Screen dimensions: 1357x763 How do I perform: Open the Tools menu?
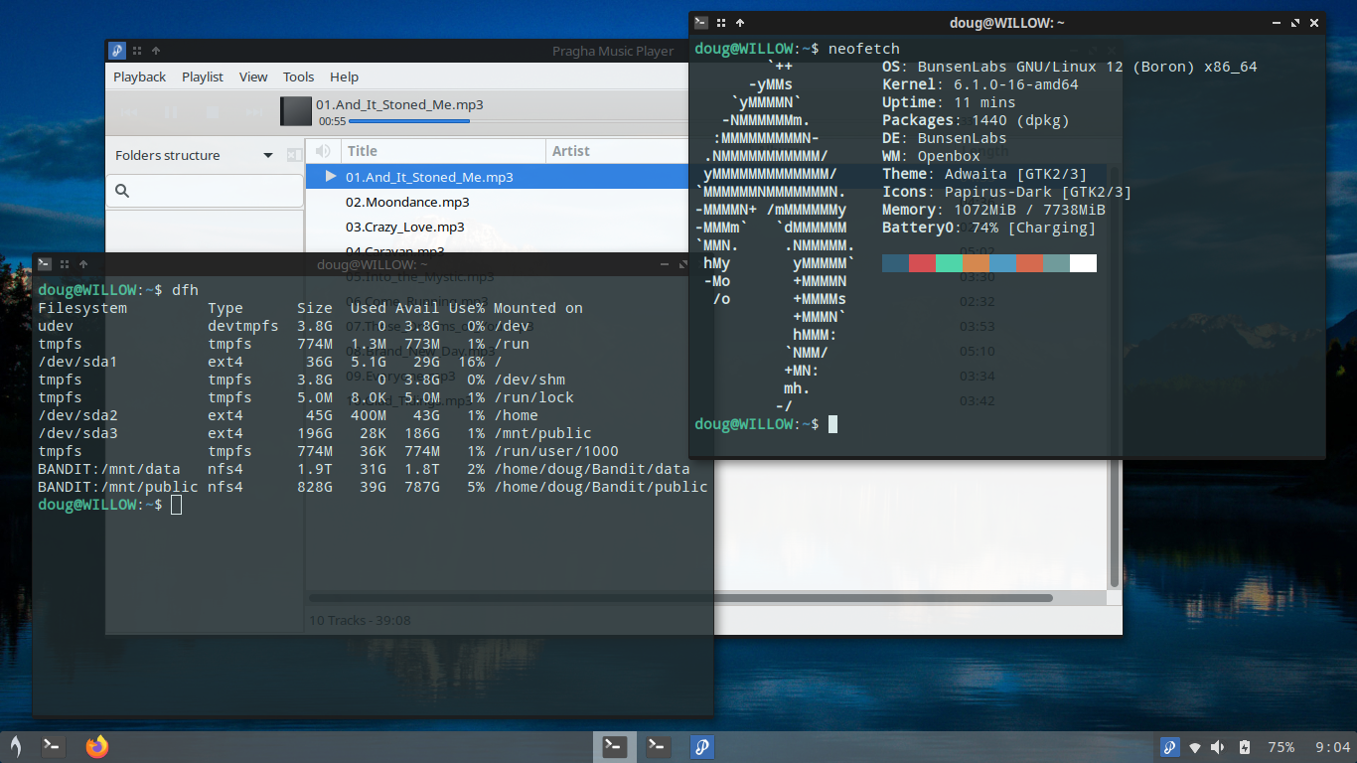(298, 76)
